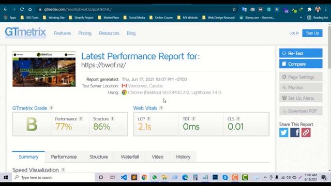This screenshot has width=331, height=186.
Task: Show help for Web Vitals
Action: click(161, 108)
